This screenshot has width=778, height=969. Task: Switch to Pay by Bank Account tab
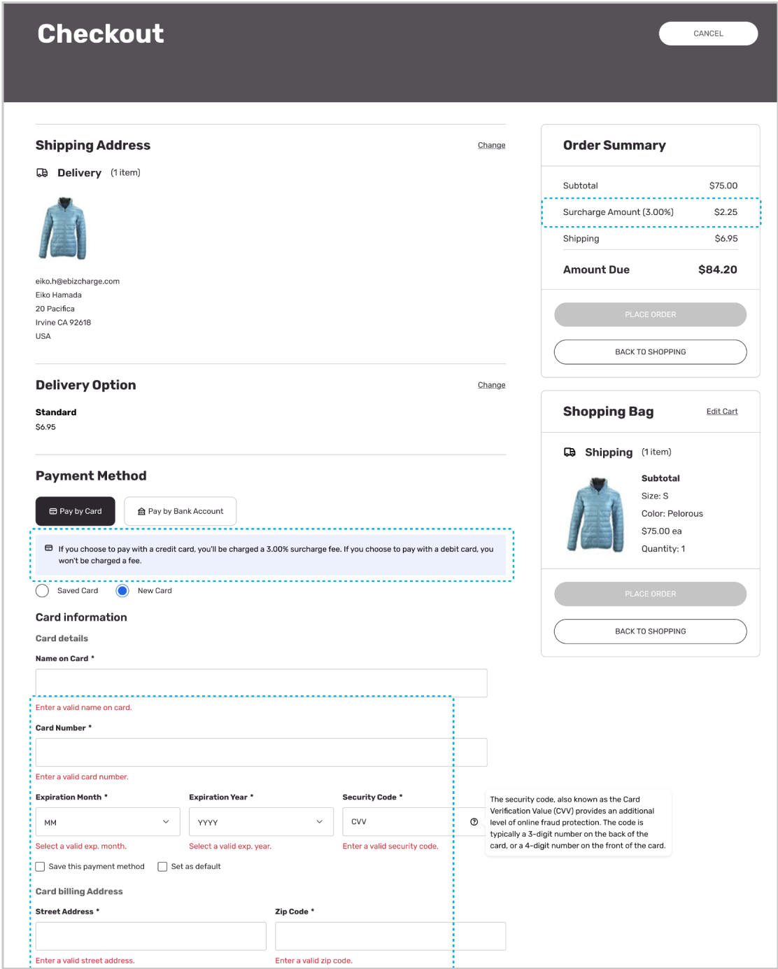click(181, 511)
